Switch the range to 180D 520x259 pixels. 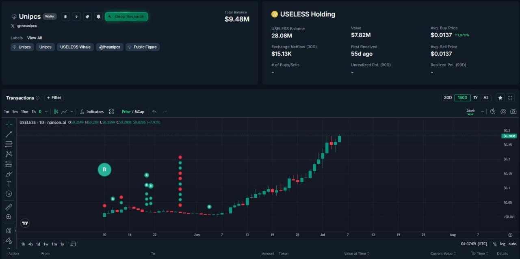click(462, 98)
